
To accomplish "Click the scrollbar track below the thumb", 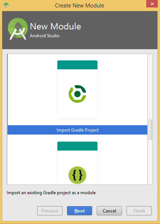I will click(x=150, y=162).
